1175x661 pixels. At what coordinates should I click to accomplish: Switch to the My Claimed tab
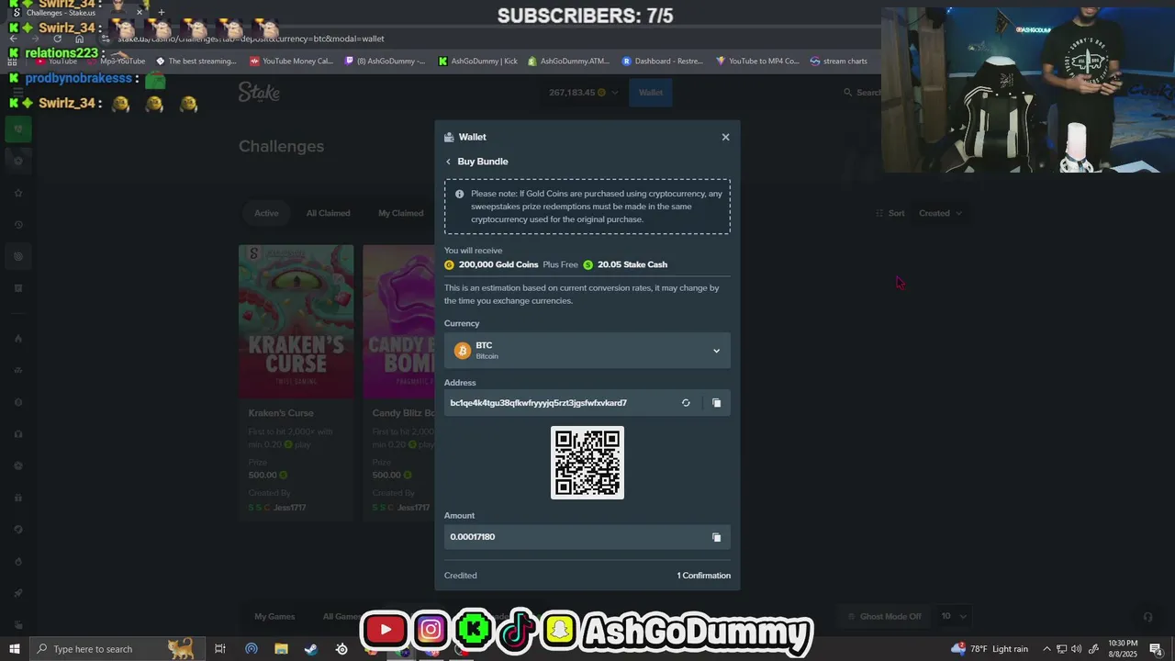[400, 213]
